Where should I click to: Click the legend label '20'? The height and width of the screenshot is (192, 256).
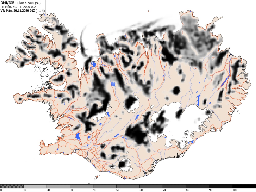point(48,190)
